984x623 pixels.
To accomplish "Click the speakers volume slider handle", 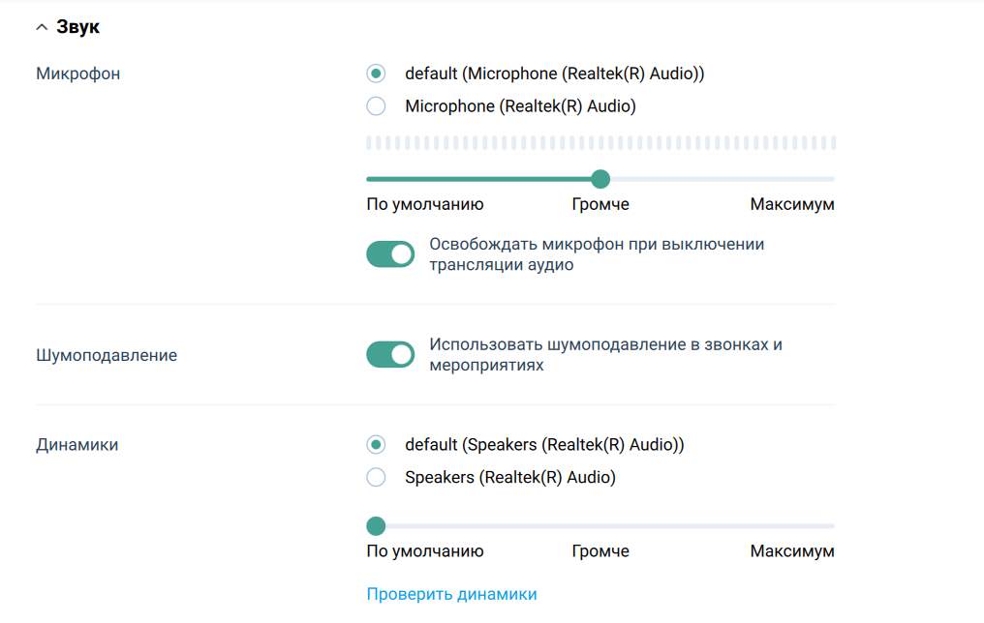I will pyautogui.click(x=376, y=525).
